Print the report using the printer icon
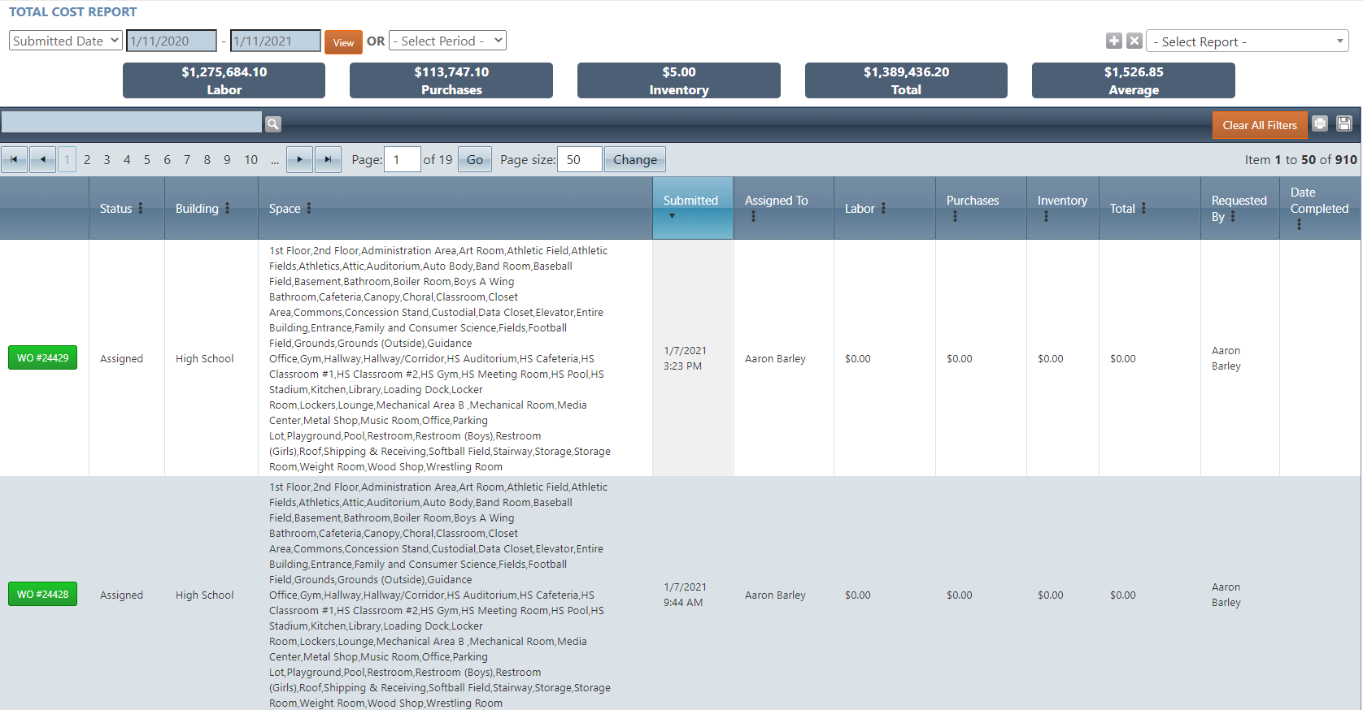 coord(1320,123)
